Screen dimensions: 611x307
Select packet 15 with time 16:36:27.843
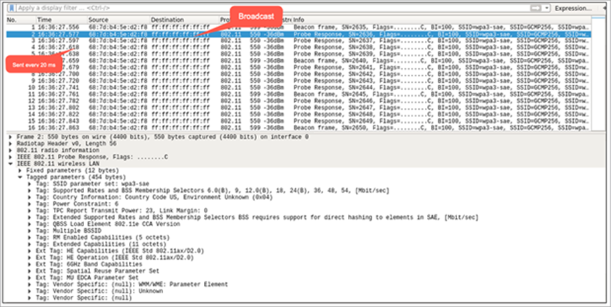point(299,121)
